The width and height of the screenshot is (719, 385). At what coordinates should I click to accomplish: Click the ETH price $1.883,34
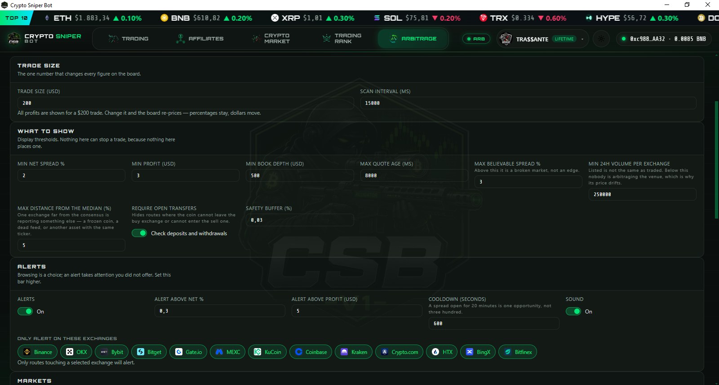(x=92, y=18)
